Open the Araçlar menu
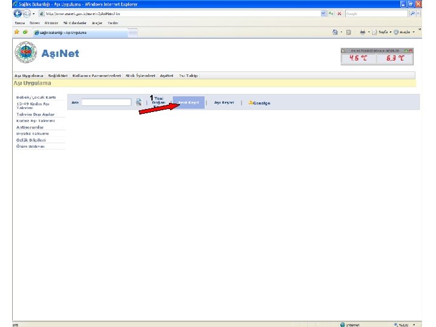 tap(97, 23)
